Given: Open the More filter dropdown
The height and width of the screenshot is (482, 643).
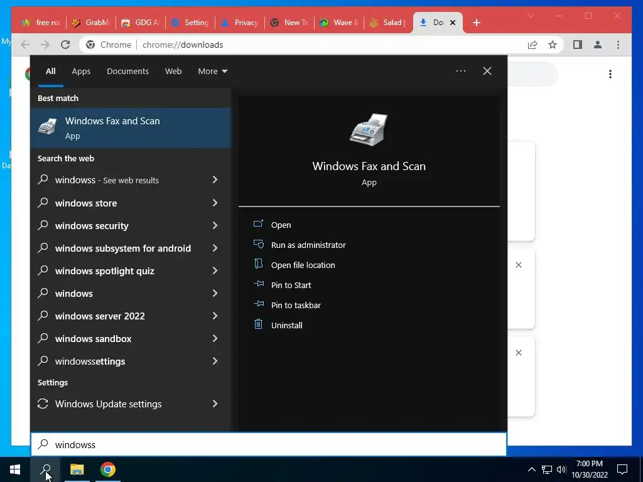Looking at the screenshot, I should [212, 72].
